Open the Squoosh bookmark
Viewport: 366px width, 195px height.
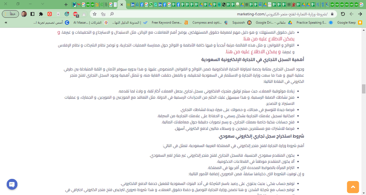242,23
